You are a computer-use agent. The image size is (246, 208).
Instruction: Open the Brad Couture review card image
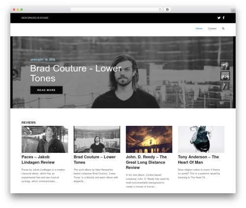[97, 139]
